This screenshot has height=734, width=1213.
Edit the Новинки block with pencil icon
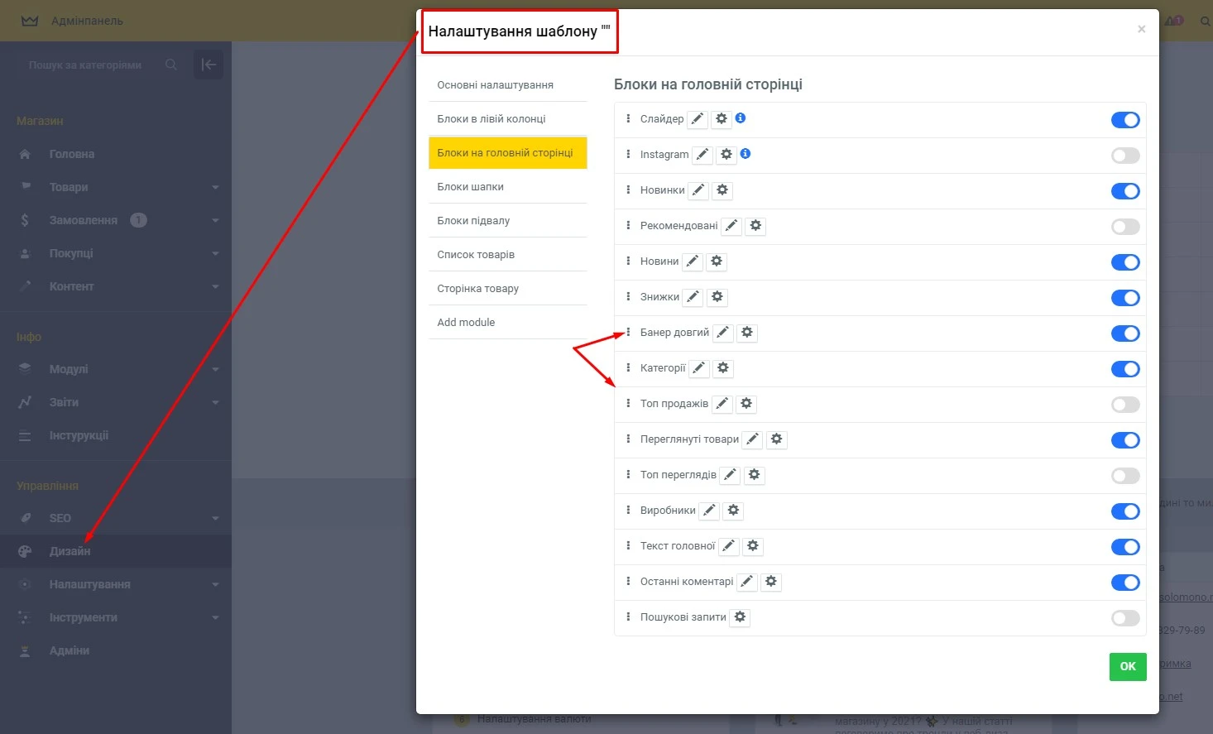point(698,190)
